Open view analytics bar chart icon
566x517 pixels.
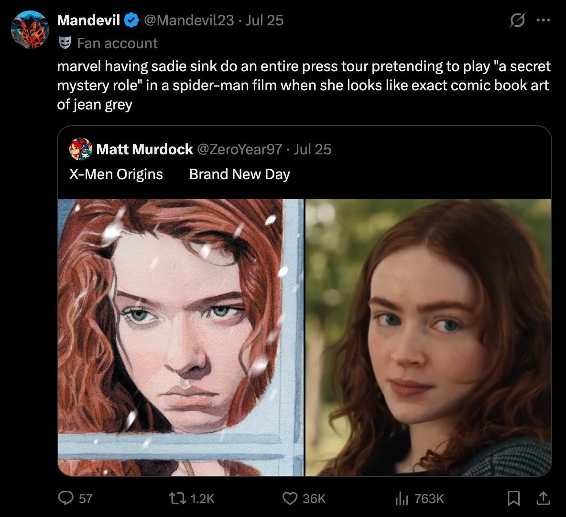[402, 498]
